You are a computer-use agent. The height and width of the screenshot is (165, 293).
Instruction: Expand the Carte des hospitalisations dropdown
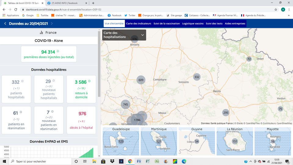142,35
